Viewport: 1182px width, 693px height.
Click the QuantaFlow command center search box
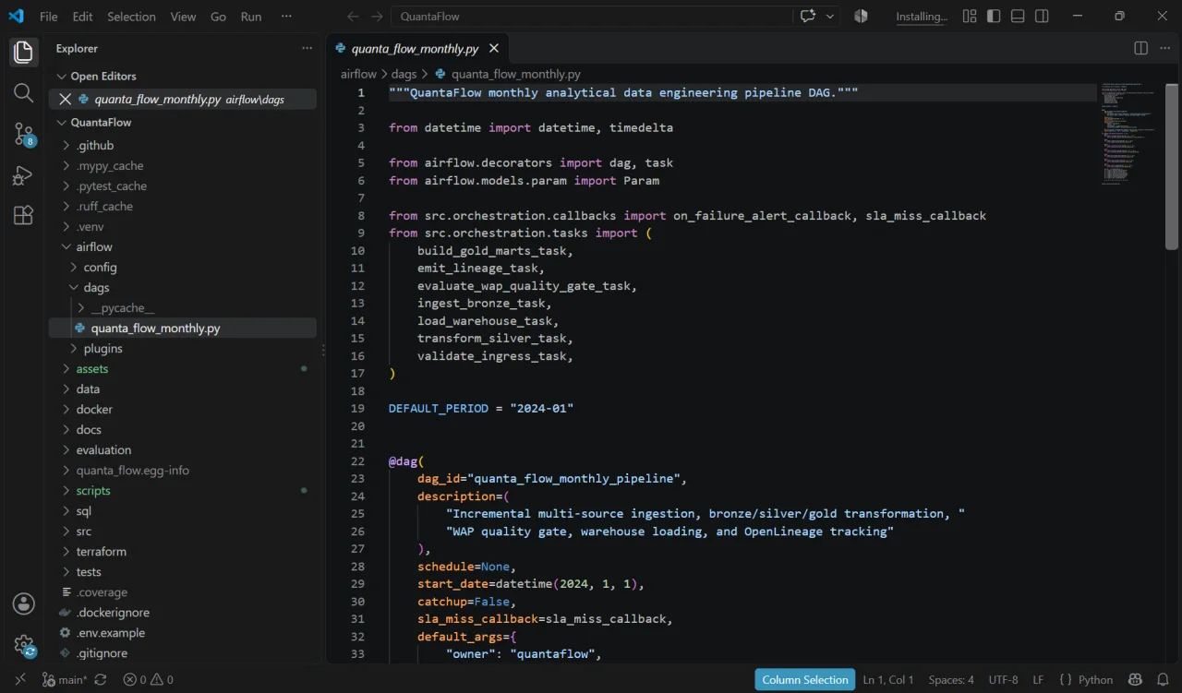(591, 17)
